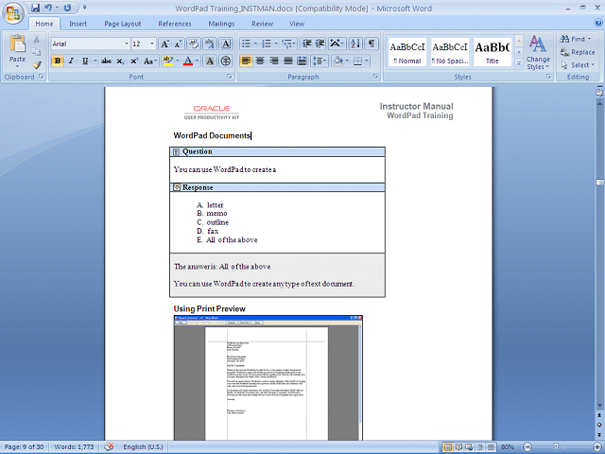Redo action in Quick Access toolbar
This screenshot has height=454, width=605.
pos(67,8)
